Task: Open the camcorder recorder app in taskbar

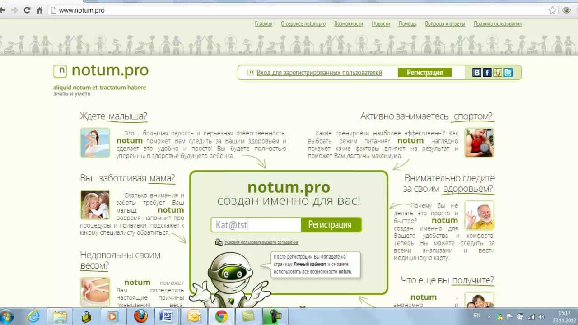Action: pos(275,317)
